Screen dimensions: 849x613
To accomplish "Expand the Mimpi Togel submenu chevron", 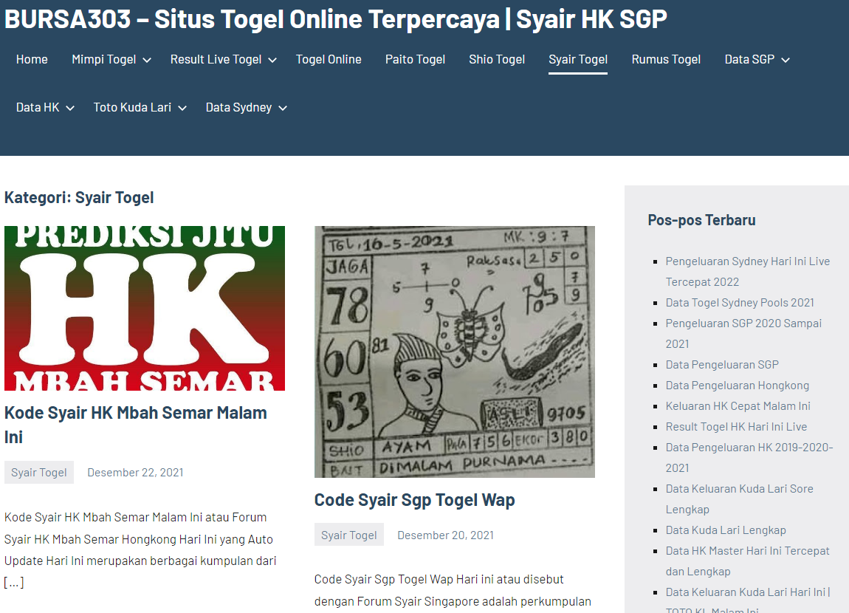I will coord(147,60).
